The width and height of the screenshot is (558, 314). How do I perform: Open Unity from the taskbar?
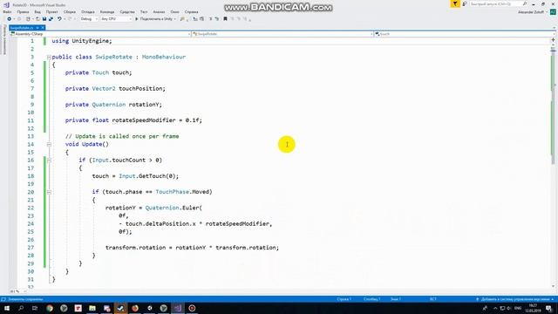coord(149,308)
